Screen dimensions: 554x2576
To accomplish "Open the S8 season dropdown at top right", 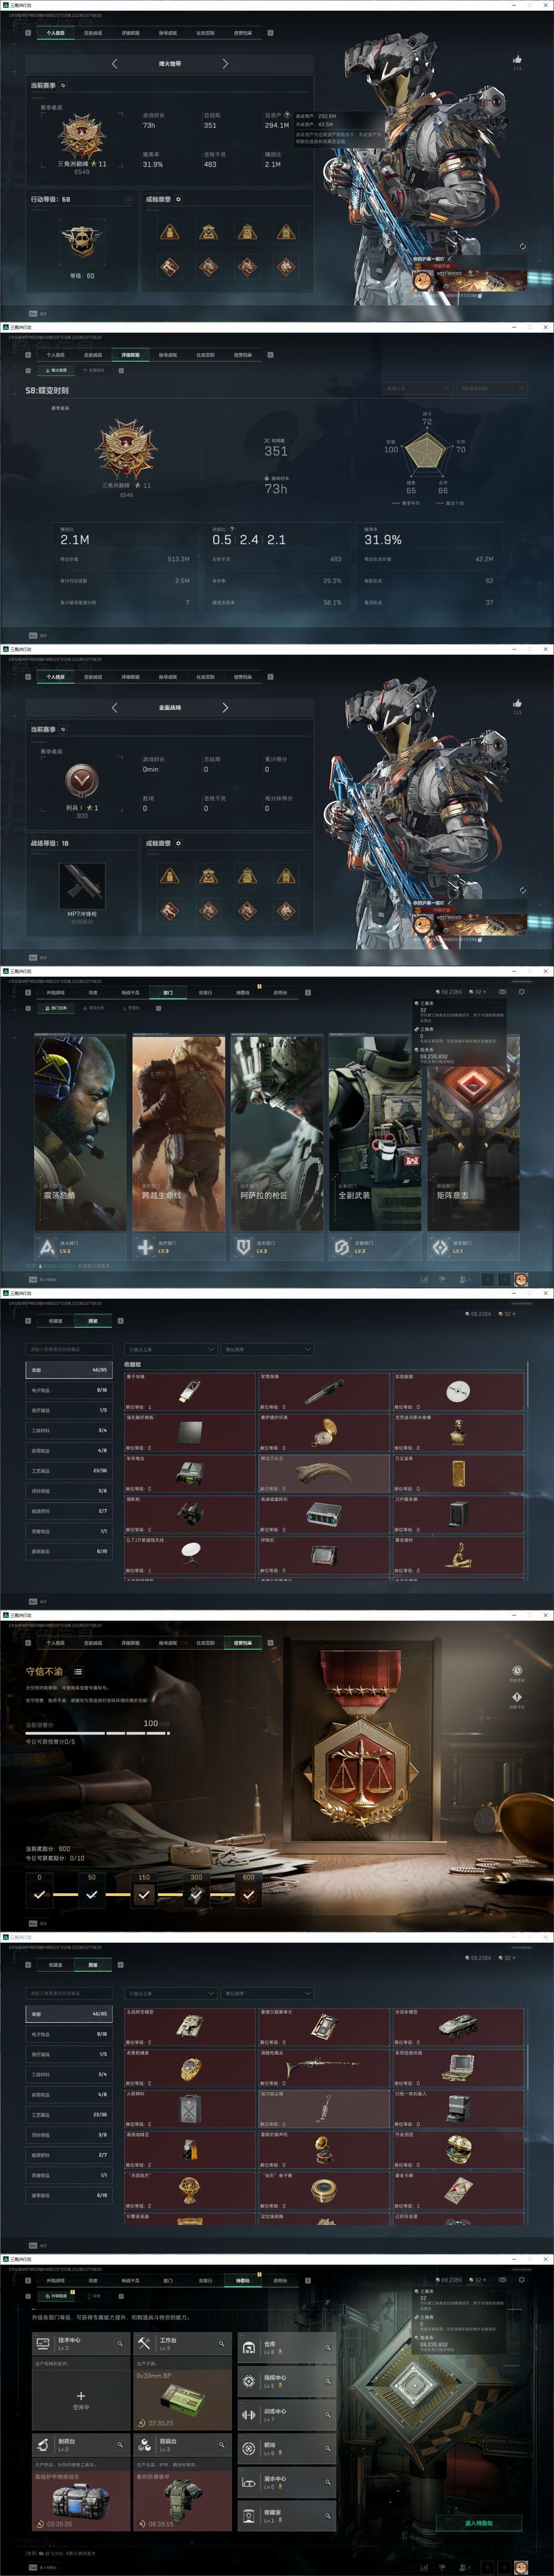I will coord(492,388).
